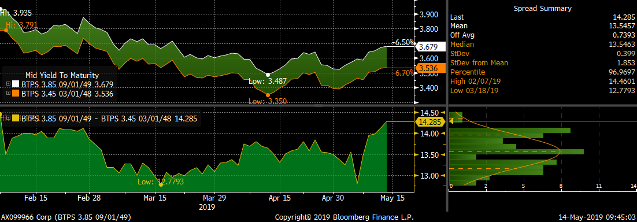Click the Last row in Spread Summary
The height and width of the screenshot is (222, 637).
pos(542,17)
